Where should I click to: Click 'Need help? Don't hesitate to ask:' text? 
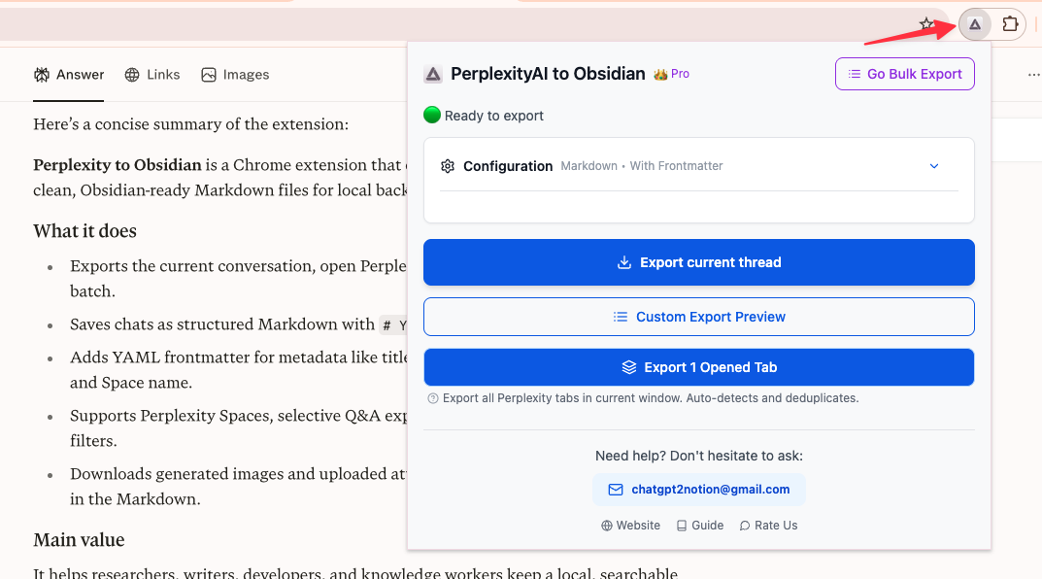coord(698,456)
